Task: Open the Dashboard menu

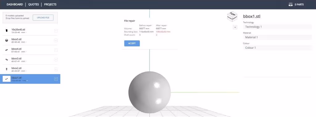Action: [15, 4]
